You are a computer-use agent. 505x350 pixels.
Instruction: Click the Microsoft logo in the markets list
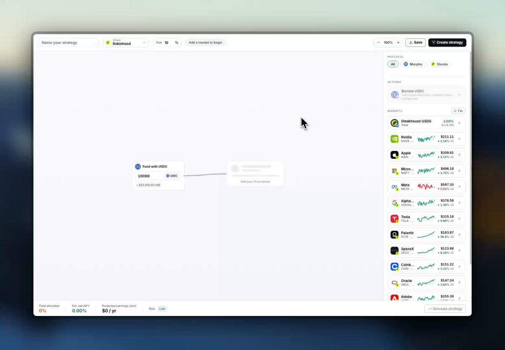(x=394, y=171)
